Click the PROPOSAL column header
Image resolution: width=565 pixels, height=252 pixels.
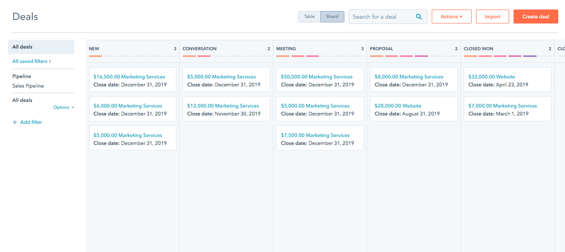381,48
